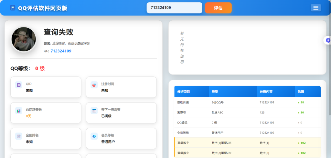Screen dimensions: 331x158
Task: Click the QQ evaluation app logo icon
Action: point(13,8)
